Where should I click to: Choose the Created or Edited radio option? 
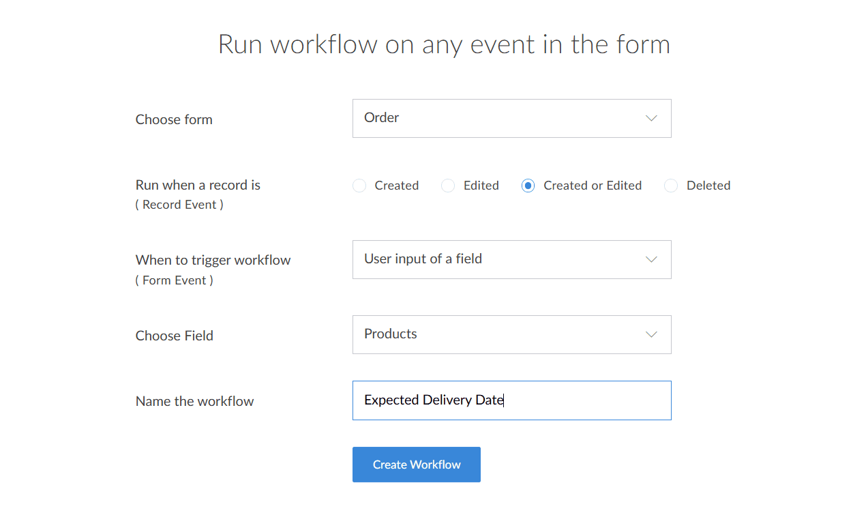[x=528, y=186]
